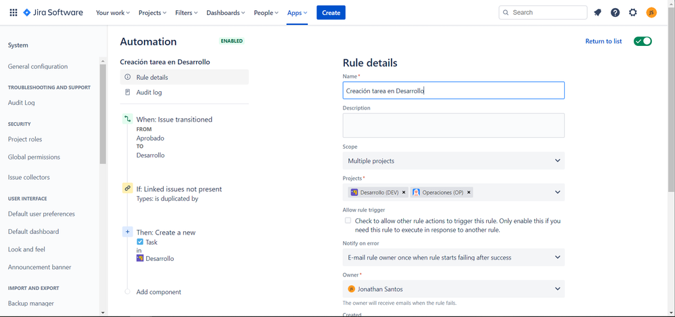Open the Dashboards dropdown menu
Screen dimensions: 675x317
coord(226,12)
